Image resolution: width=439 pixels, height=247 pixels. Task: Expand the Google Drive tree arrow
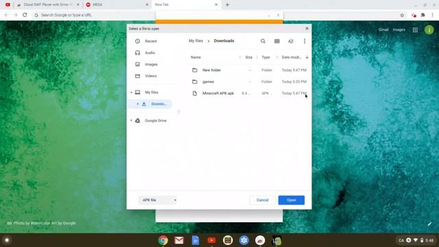131,121
